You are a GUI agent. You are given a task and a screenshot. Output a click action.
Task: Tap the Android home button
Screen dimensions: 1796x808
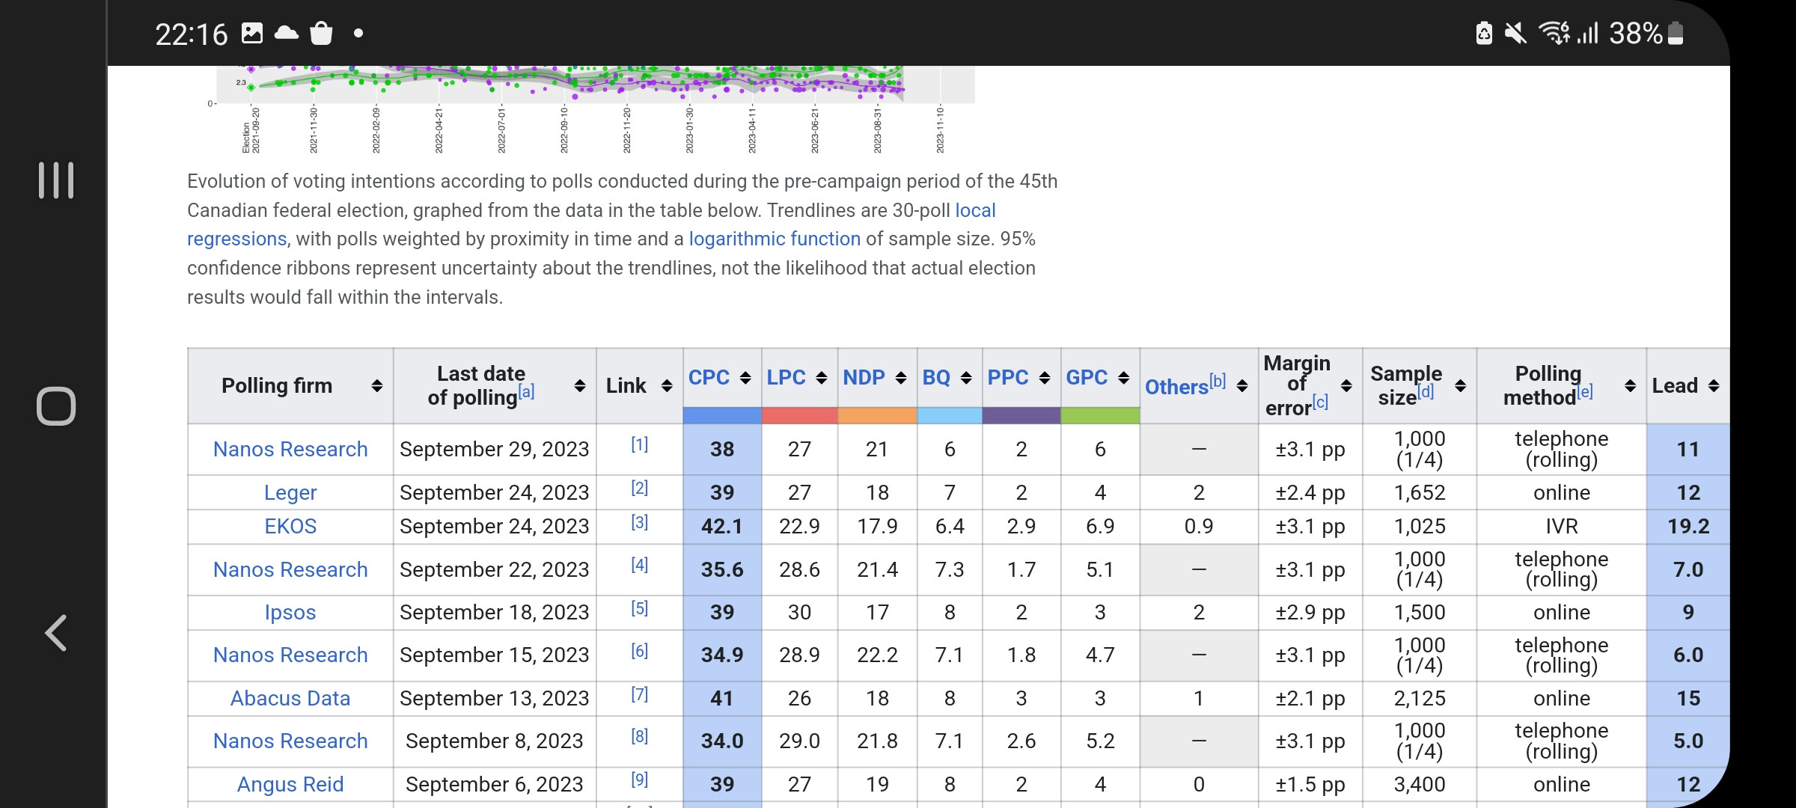coord(56,406)
